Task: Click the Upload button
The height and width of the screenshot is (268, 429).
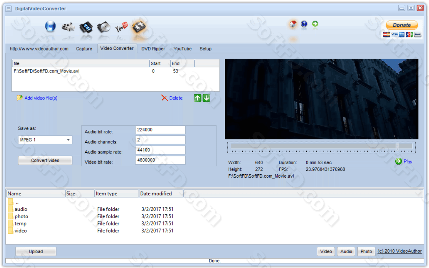Action: pyautogui.click(x=36, y=251)
